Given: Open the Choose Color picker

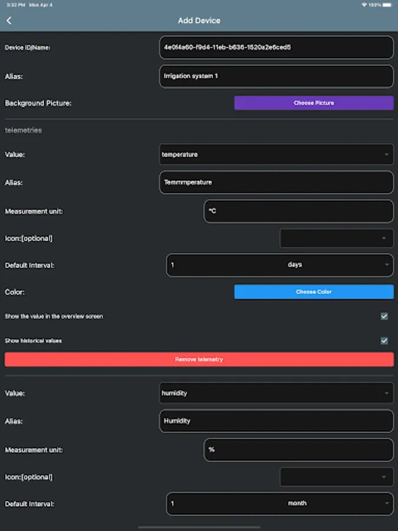Looking at the screenshot, I should [314, 291].
